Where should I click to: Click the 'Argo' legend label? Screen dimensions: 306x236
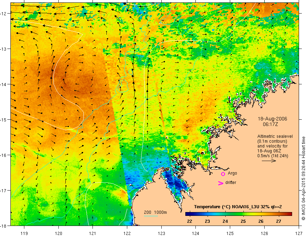click(x=232, y=173)
